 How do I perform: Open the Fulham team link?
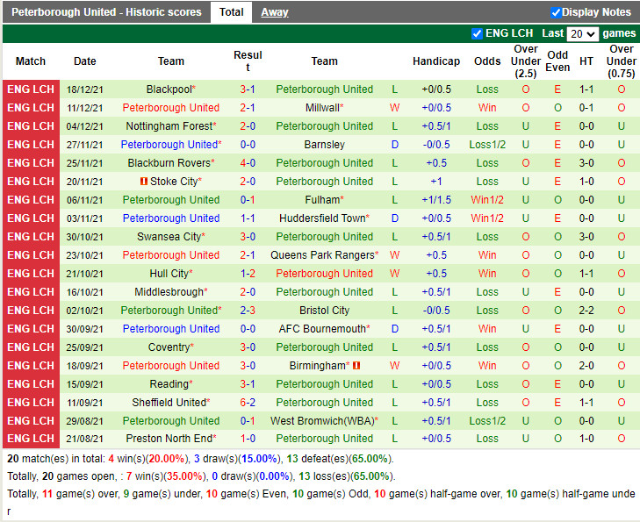pos(322,200)
